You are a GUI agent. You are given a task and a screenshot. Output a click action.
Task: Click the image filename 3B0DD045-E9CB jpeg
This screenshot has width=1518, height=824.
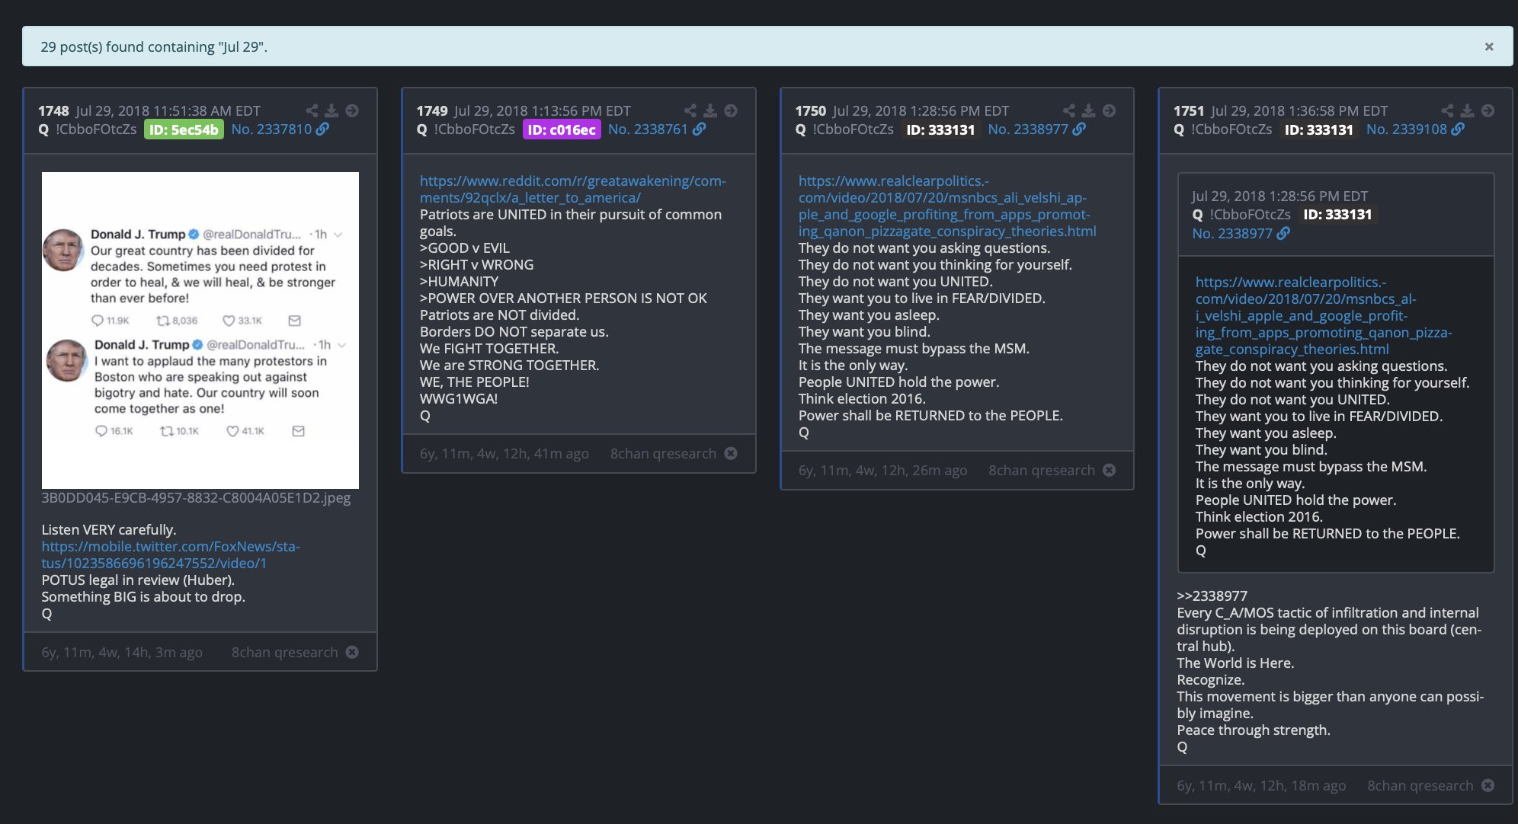tap(196, 497)
